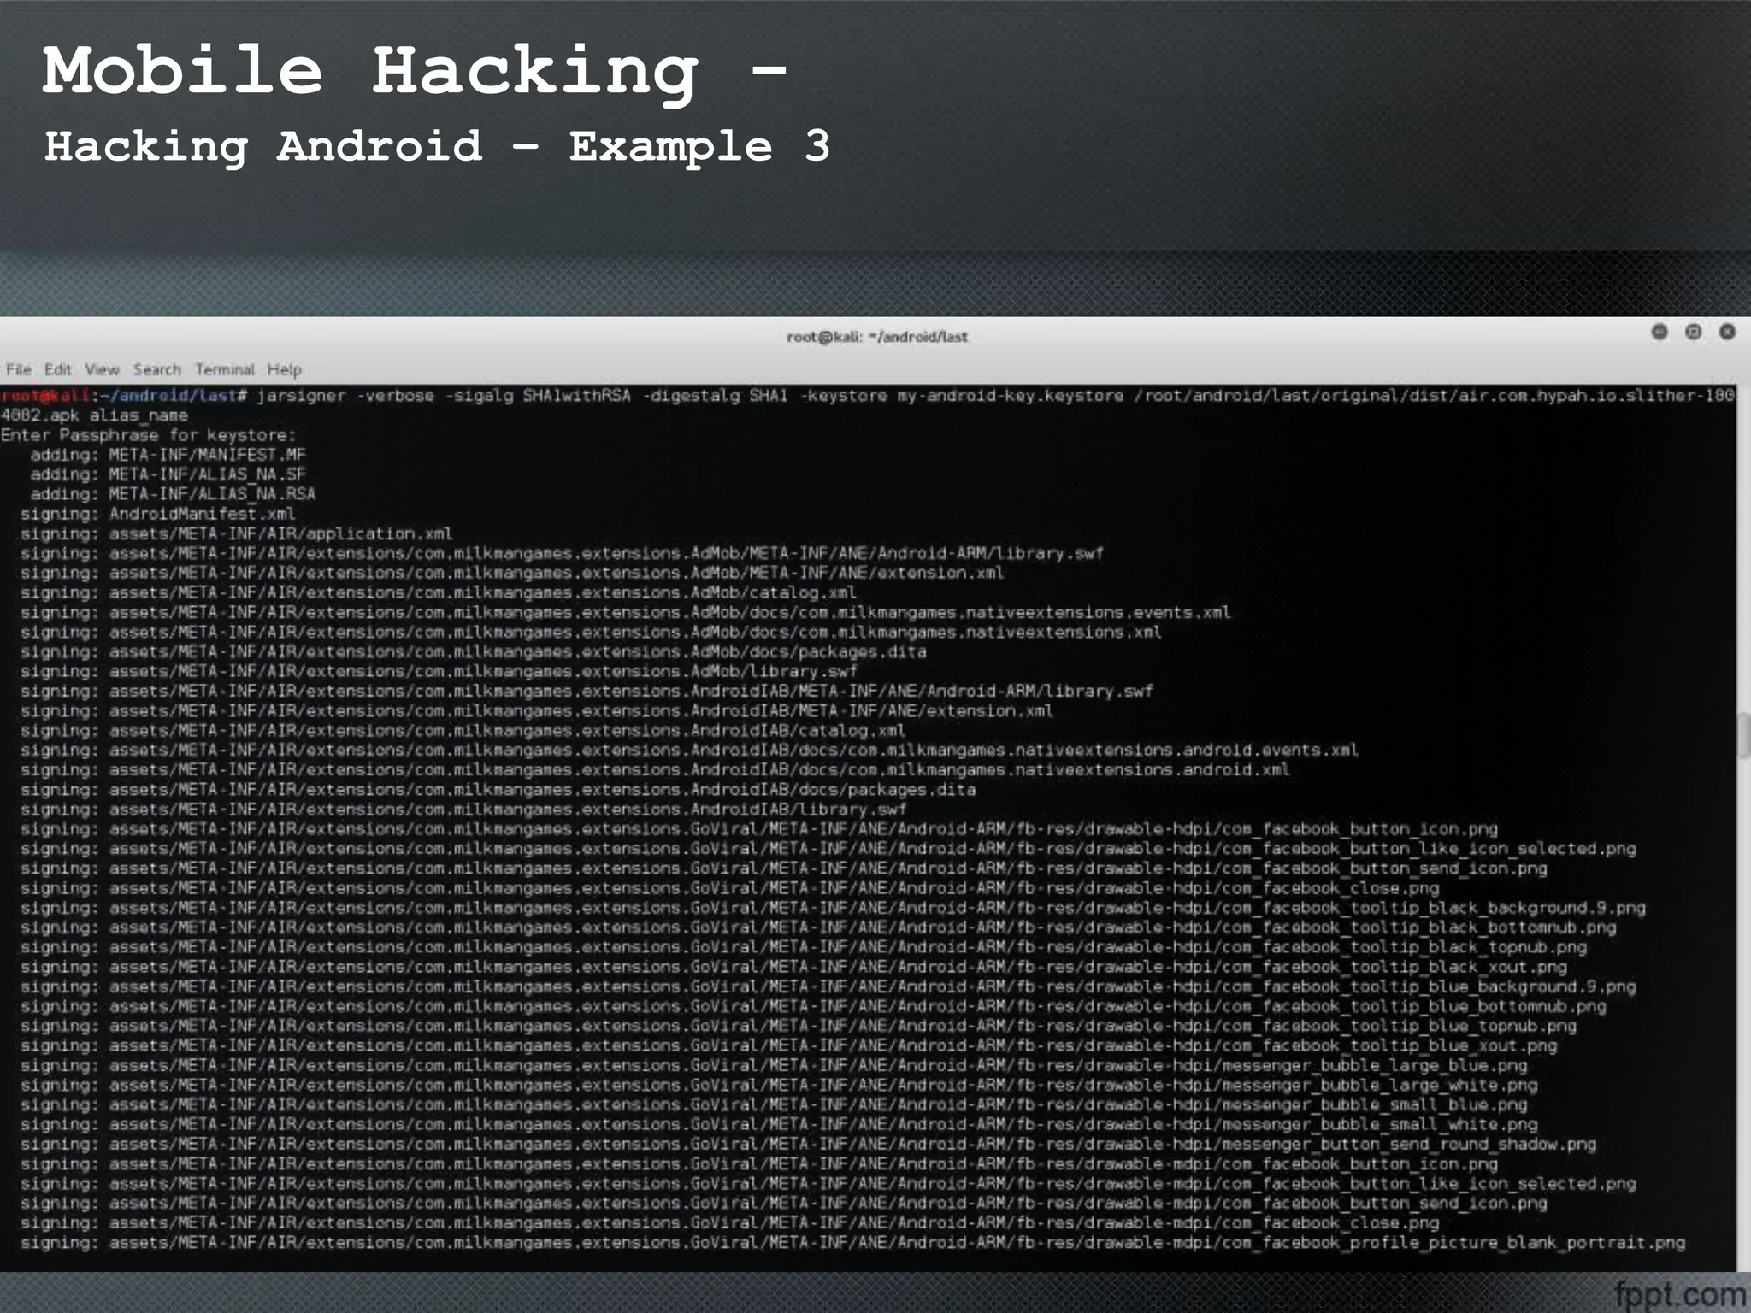
Task: Click the Enter Passphrase for keystore line
Action: click(x=148, y=435)
